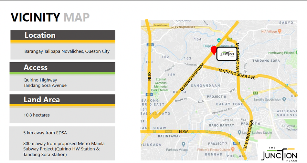Click the yellow bar under Location header
307x163 pixels.
(63, 41)
